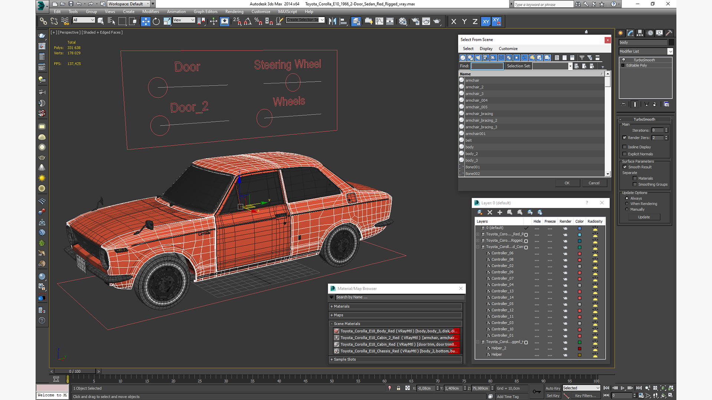Click the Set Key button

click(553, 396)
